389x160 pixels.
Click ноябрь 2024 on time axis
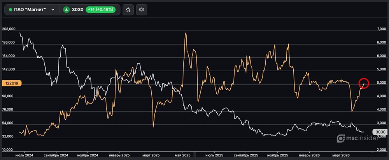(88, 155)
